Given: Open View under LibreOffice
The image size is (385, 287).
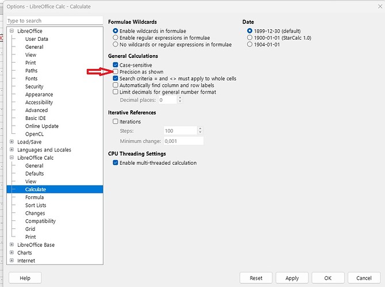Looking at the screenshot, I should pos(30,55).
